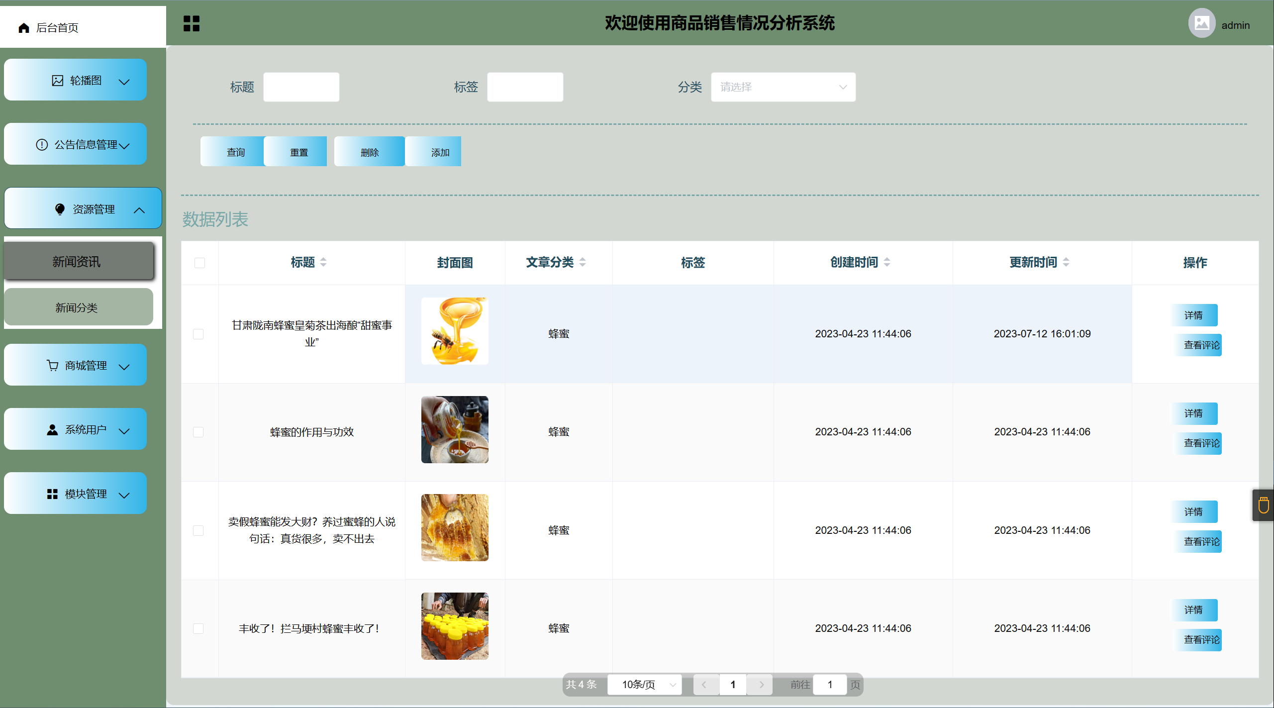The height and width of the screenshot is (708, 1274).
Task: Open yellow-capped honey bottles cover thumbnail
Action: 455,626
